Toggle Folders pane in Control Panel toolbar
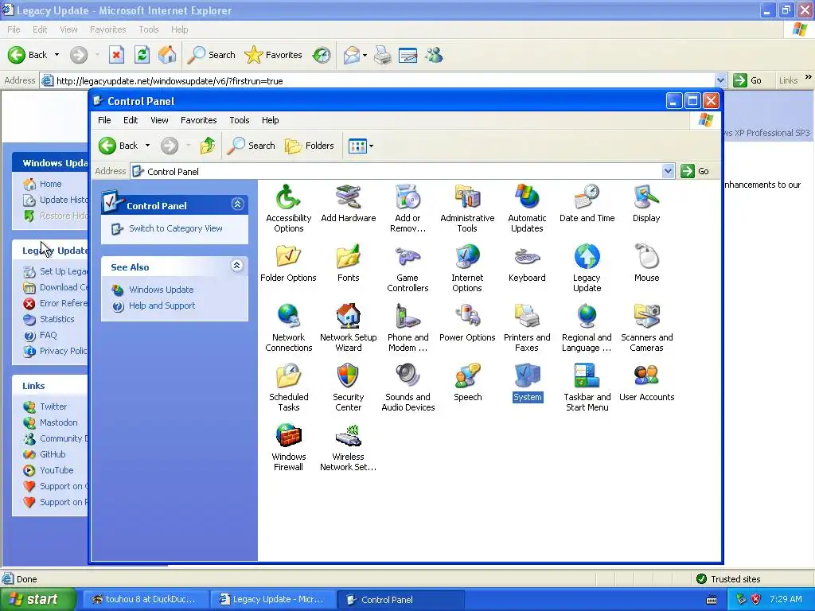815x611 pixels. (310, 146)
